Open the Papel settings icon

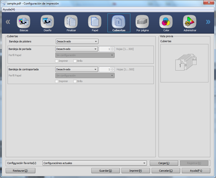[x=95, y=23]
